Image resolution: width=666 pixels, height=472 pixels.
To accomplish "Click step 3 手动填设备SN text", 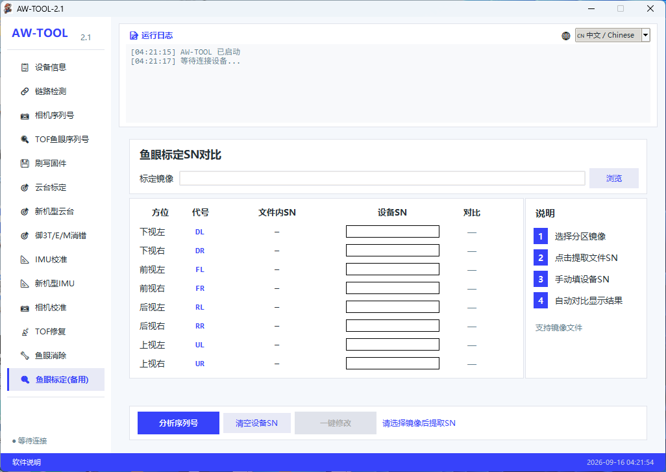I will coord(582,279).
